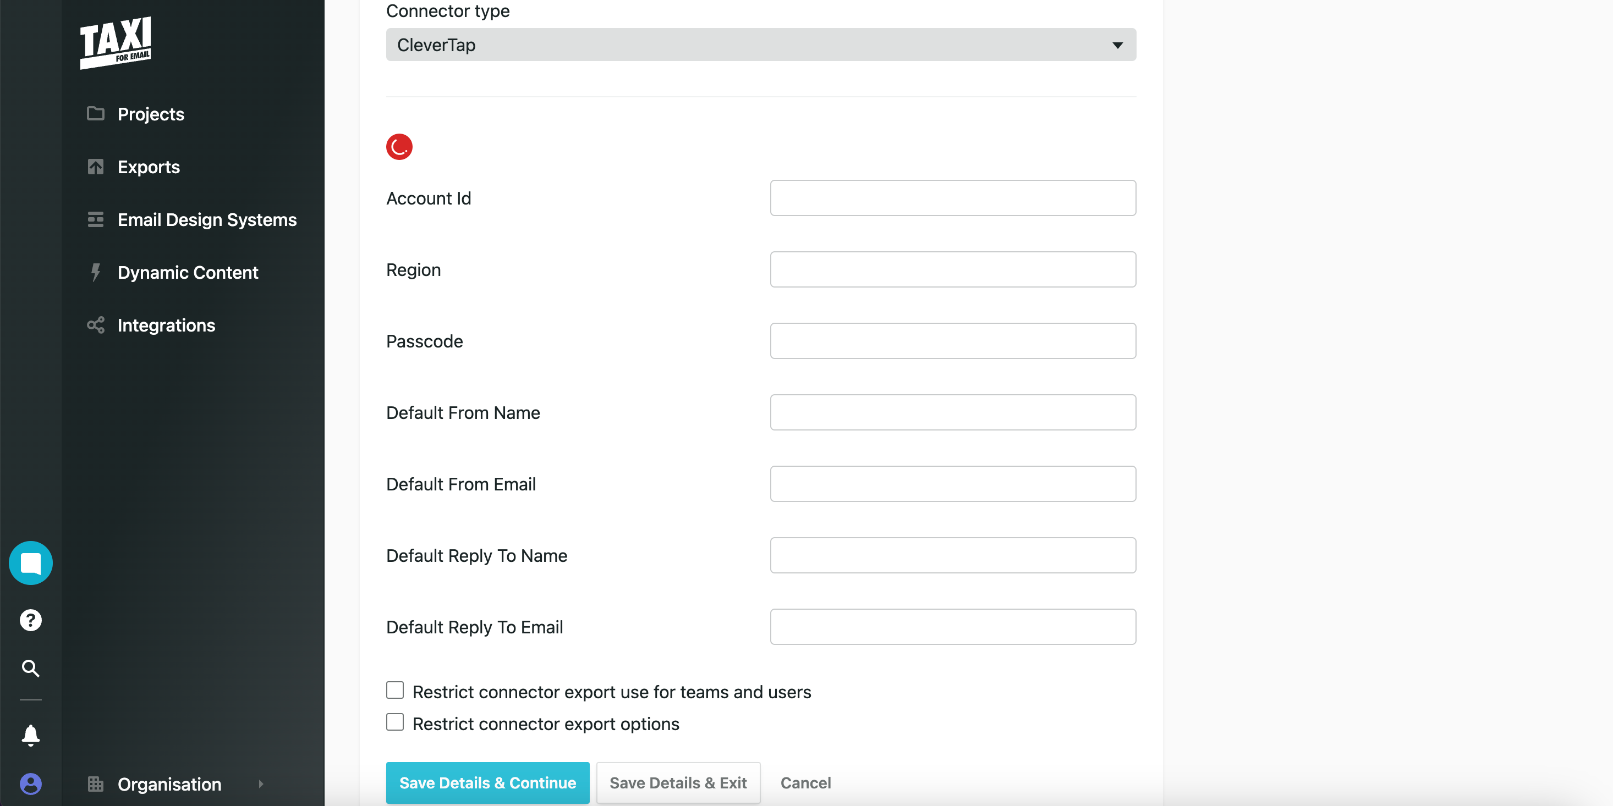Click the Integrations share icon

[x=95, y=325]
